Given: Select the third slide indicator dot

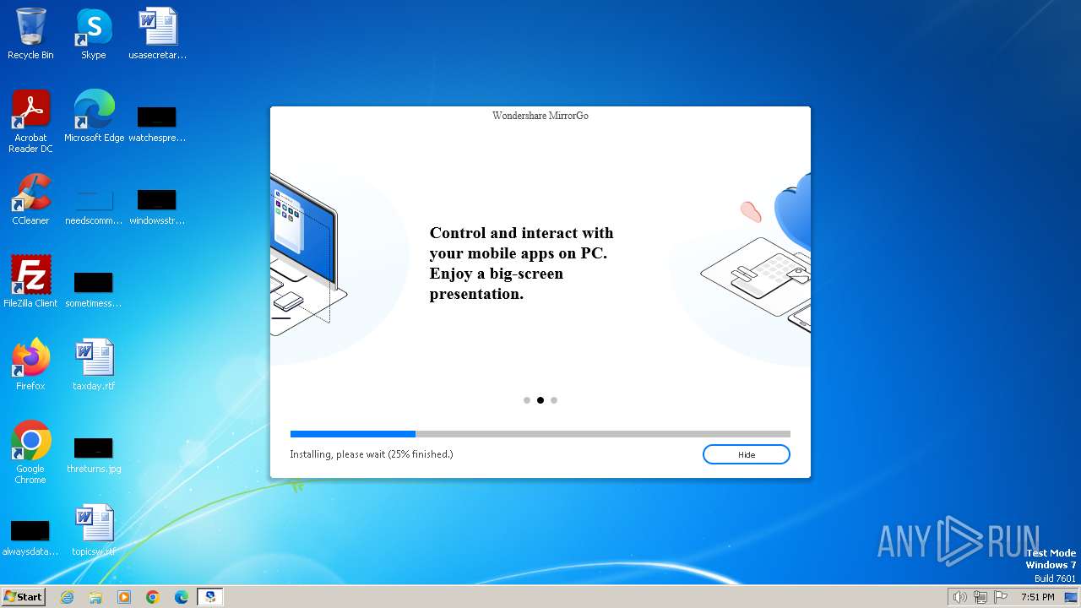Looking at the screenshot, I should click(x=554, y=400).
